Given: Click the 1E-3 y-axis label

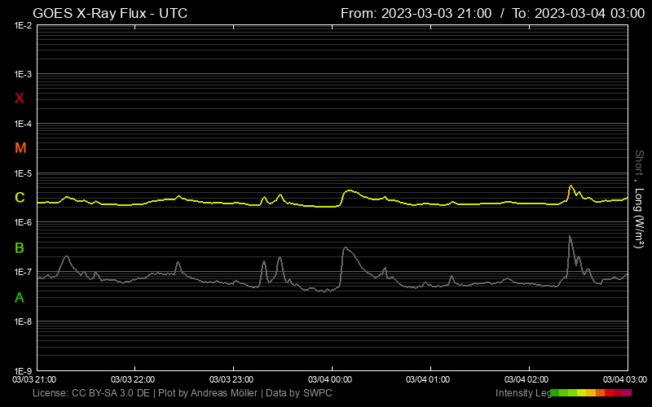Looking at the screenshot, I should click(x=24, y=74).
